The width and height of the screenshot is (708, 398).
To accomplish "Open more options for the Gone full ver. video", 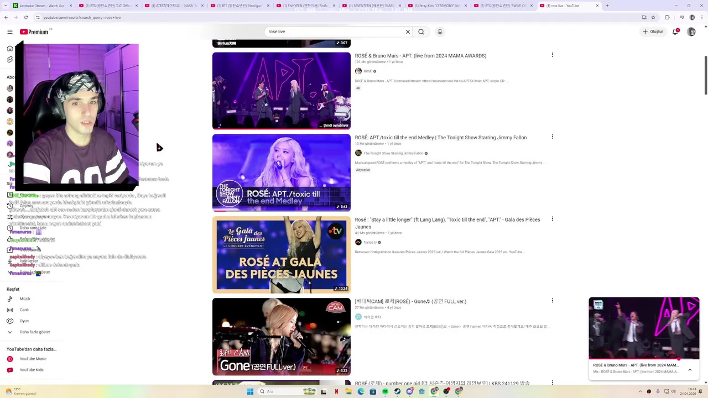I will 552,301.
